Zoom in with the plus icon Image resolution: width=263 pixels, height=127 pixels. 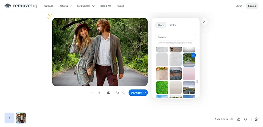99,93
